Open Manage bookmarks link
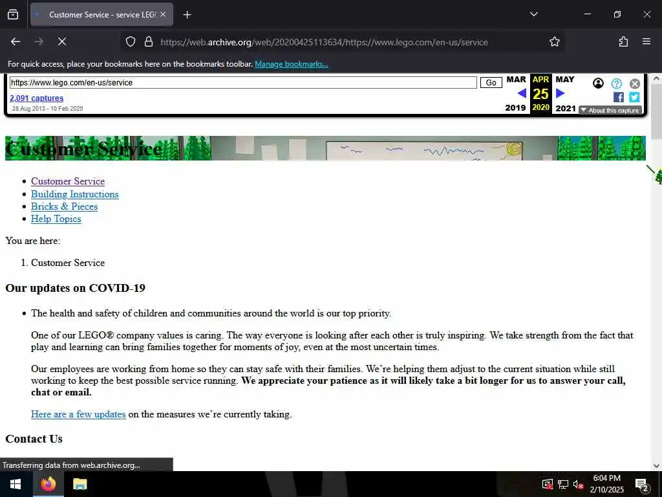This screenshot has width=662, height=497. pos(292,64)
